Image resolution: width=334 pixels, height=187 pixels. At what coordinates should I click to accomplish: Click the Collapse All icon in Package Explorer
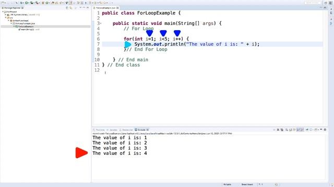coord(67,8)
